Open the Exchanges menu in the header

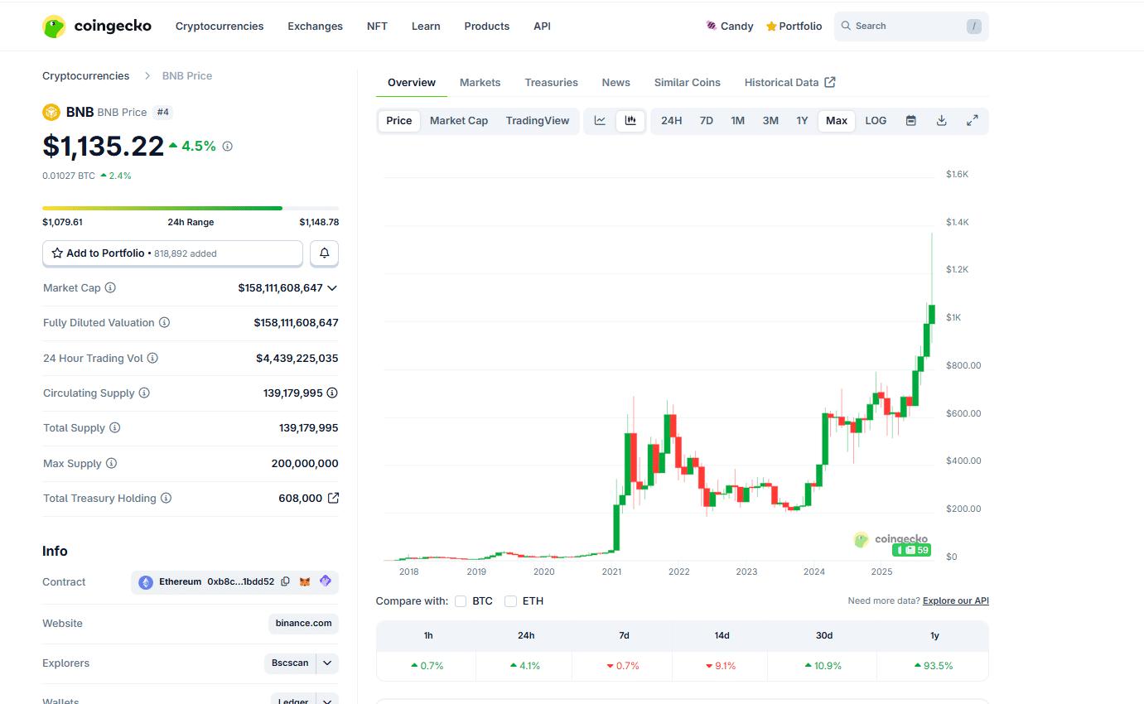pos(315,27)
